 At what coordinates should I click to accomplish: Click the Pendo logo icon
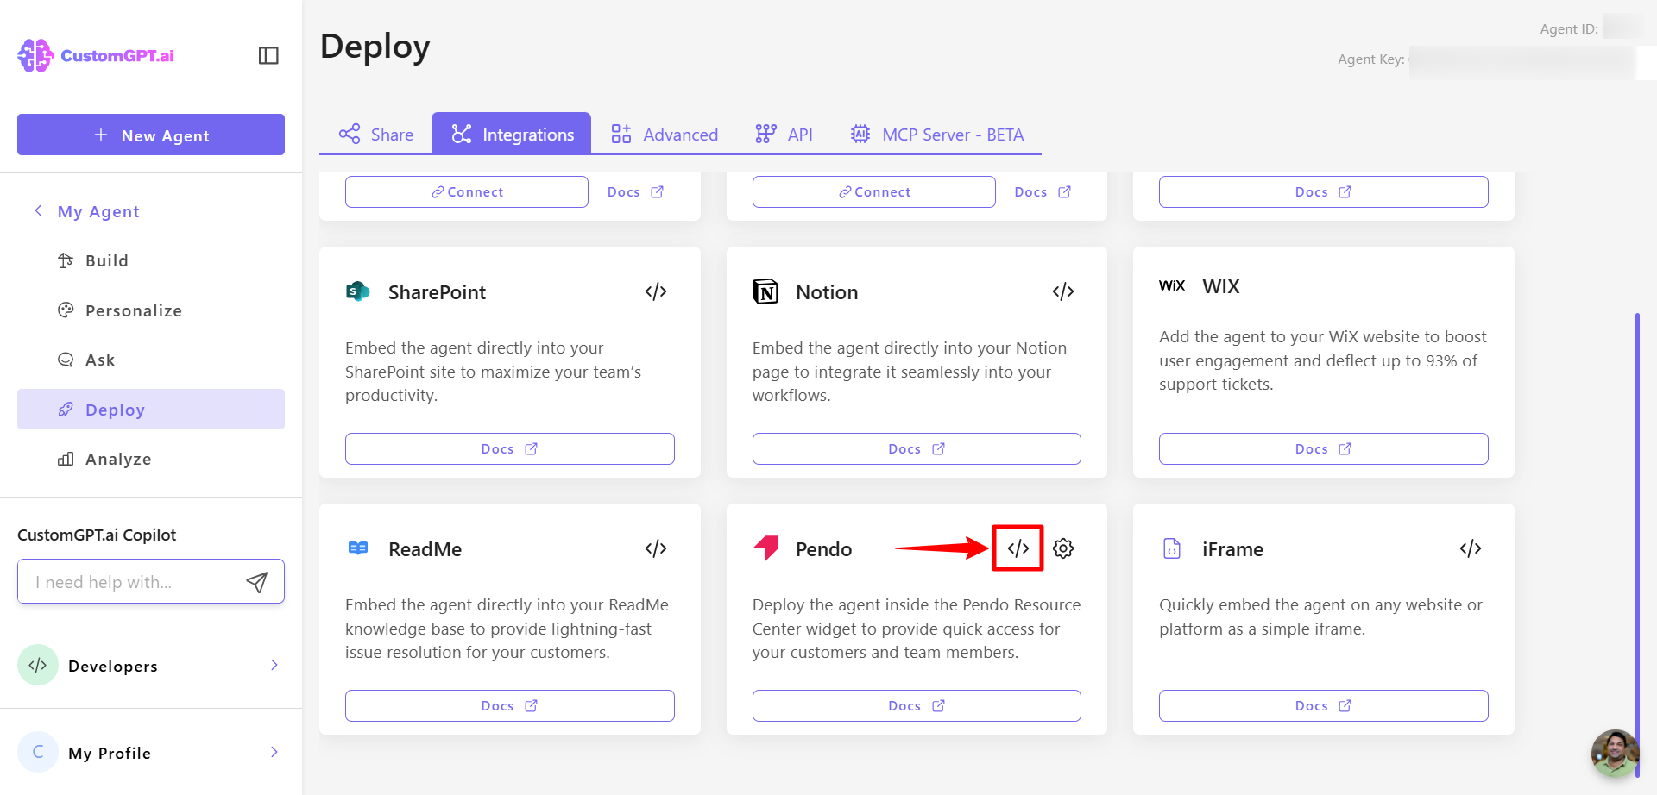[765, 548]
